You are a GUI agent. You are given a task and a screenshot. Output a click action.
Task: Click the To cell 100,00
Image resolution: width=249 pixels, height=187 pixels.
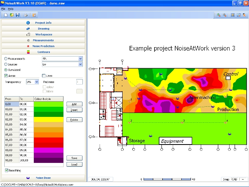pyautogui.click(x=26, y=160)
